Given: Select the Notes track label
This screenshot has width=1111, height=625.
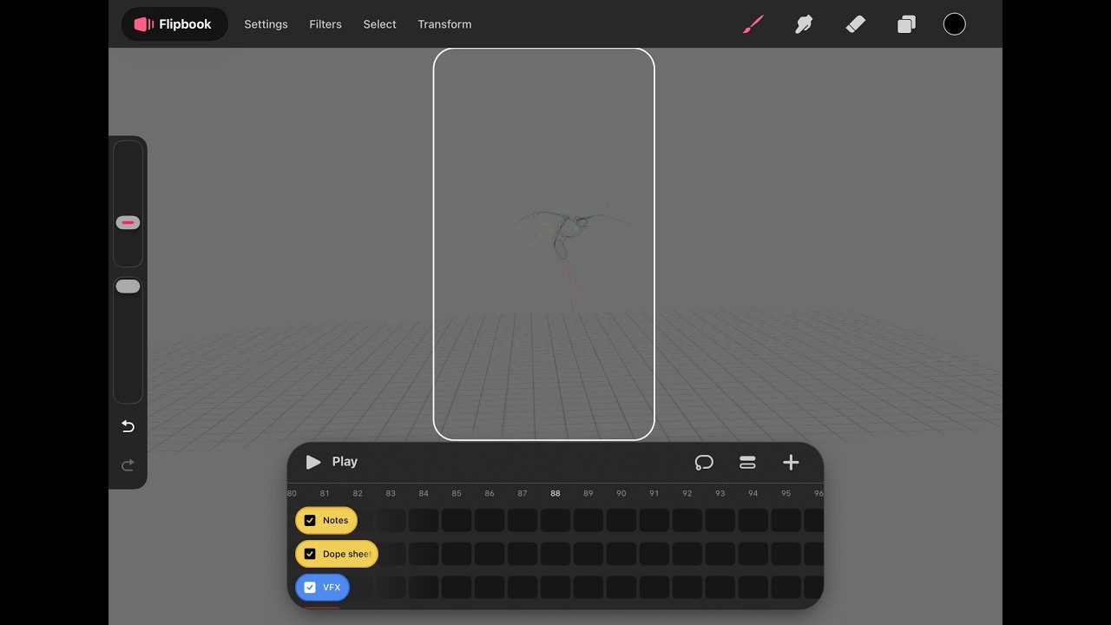Looking at the screenshot, I should point(335,521).
